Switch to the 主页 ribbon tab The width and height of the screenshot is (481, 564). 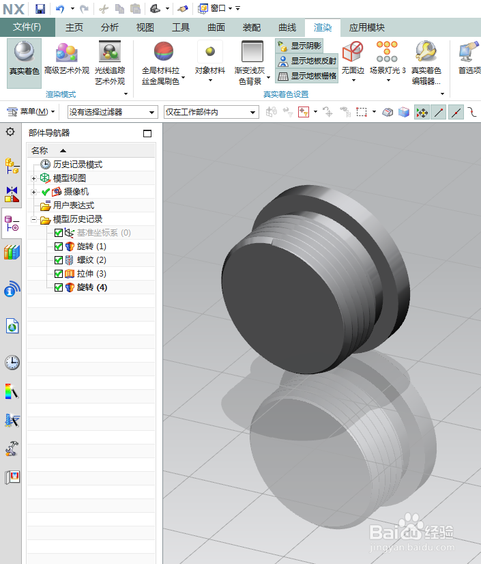coord(74,27)
